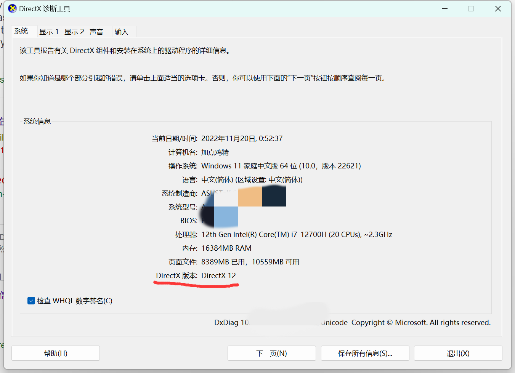This screenshot has height=373, width=515.
Task: Click the 处理器 label
Action: click(186, 234)
